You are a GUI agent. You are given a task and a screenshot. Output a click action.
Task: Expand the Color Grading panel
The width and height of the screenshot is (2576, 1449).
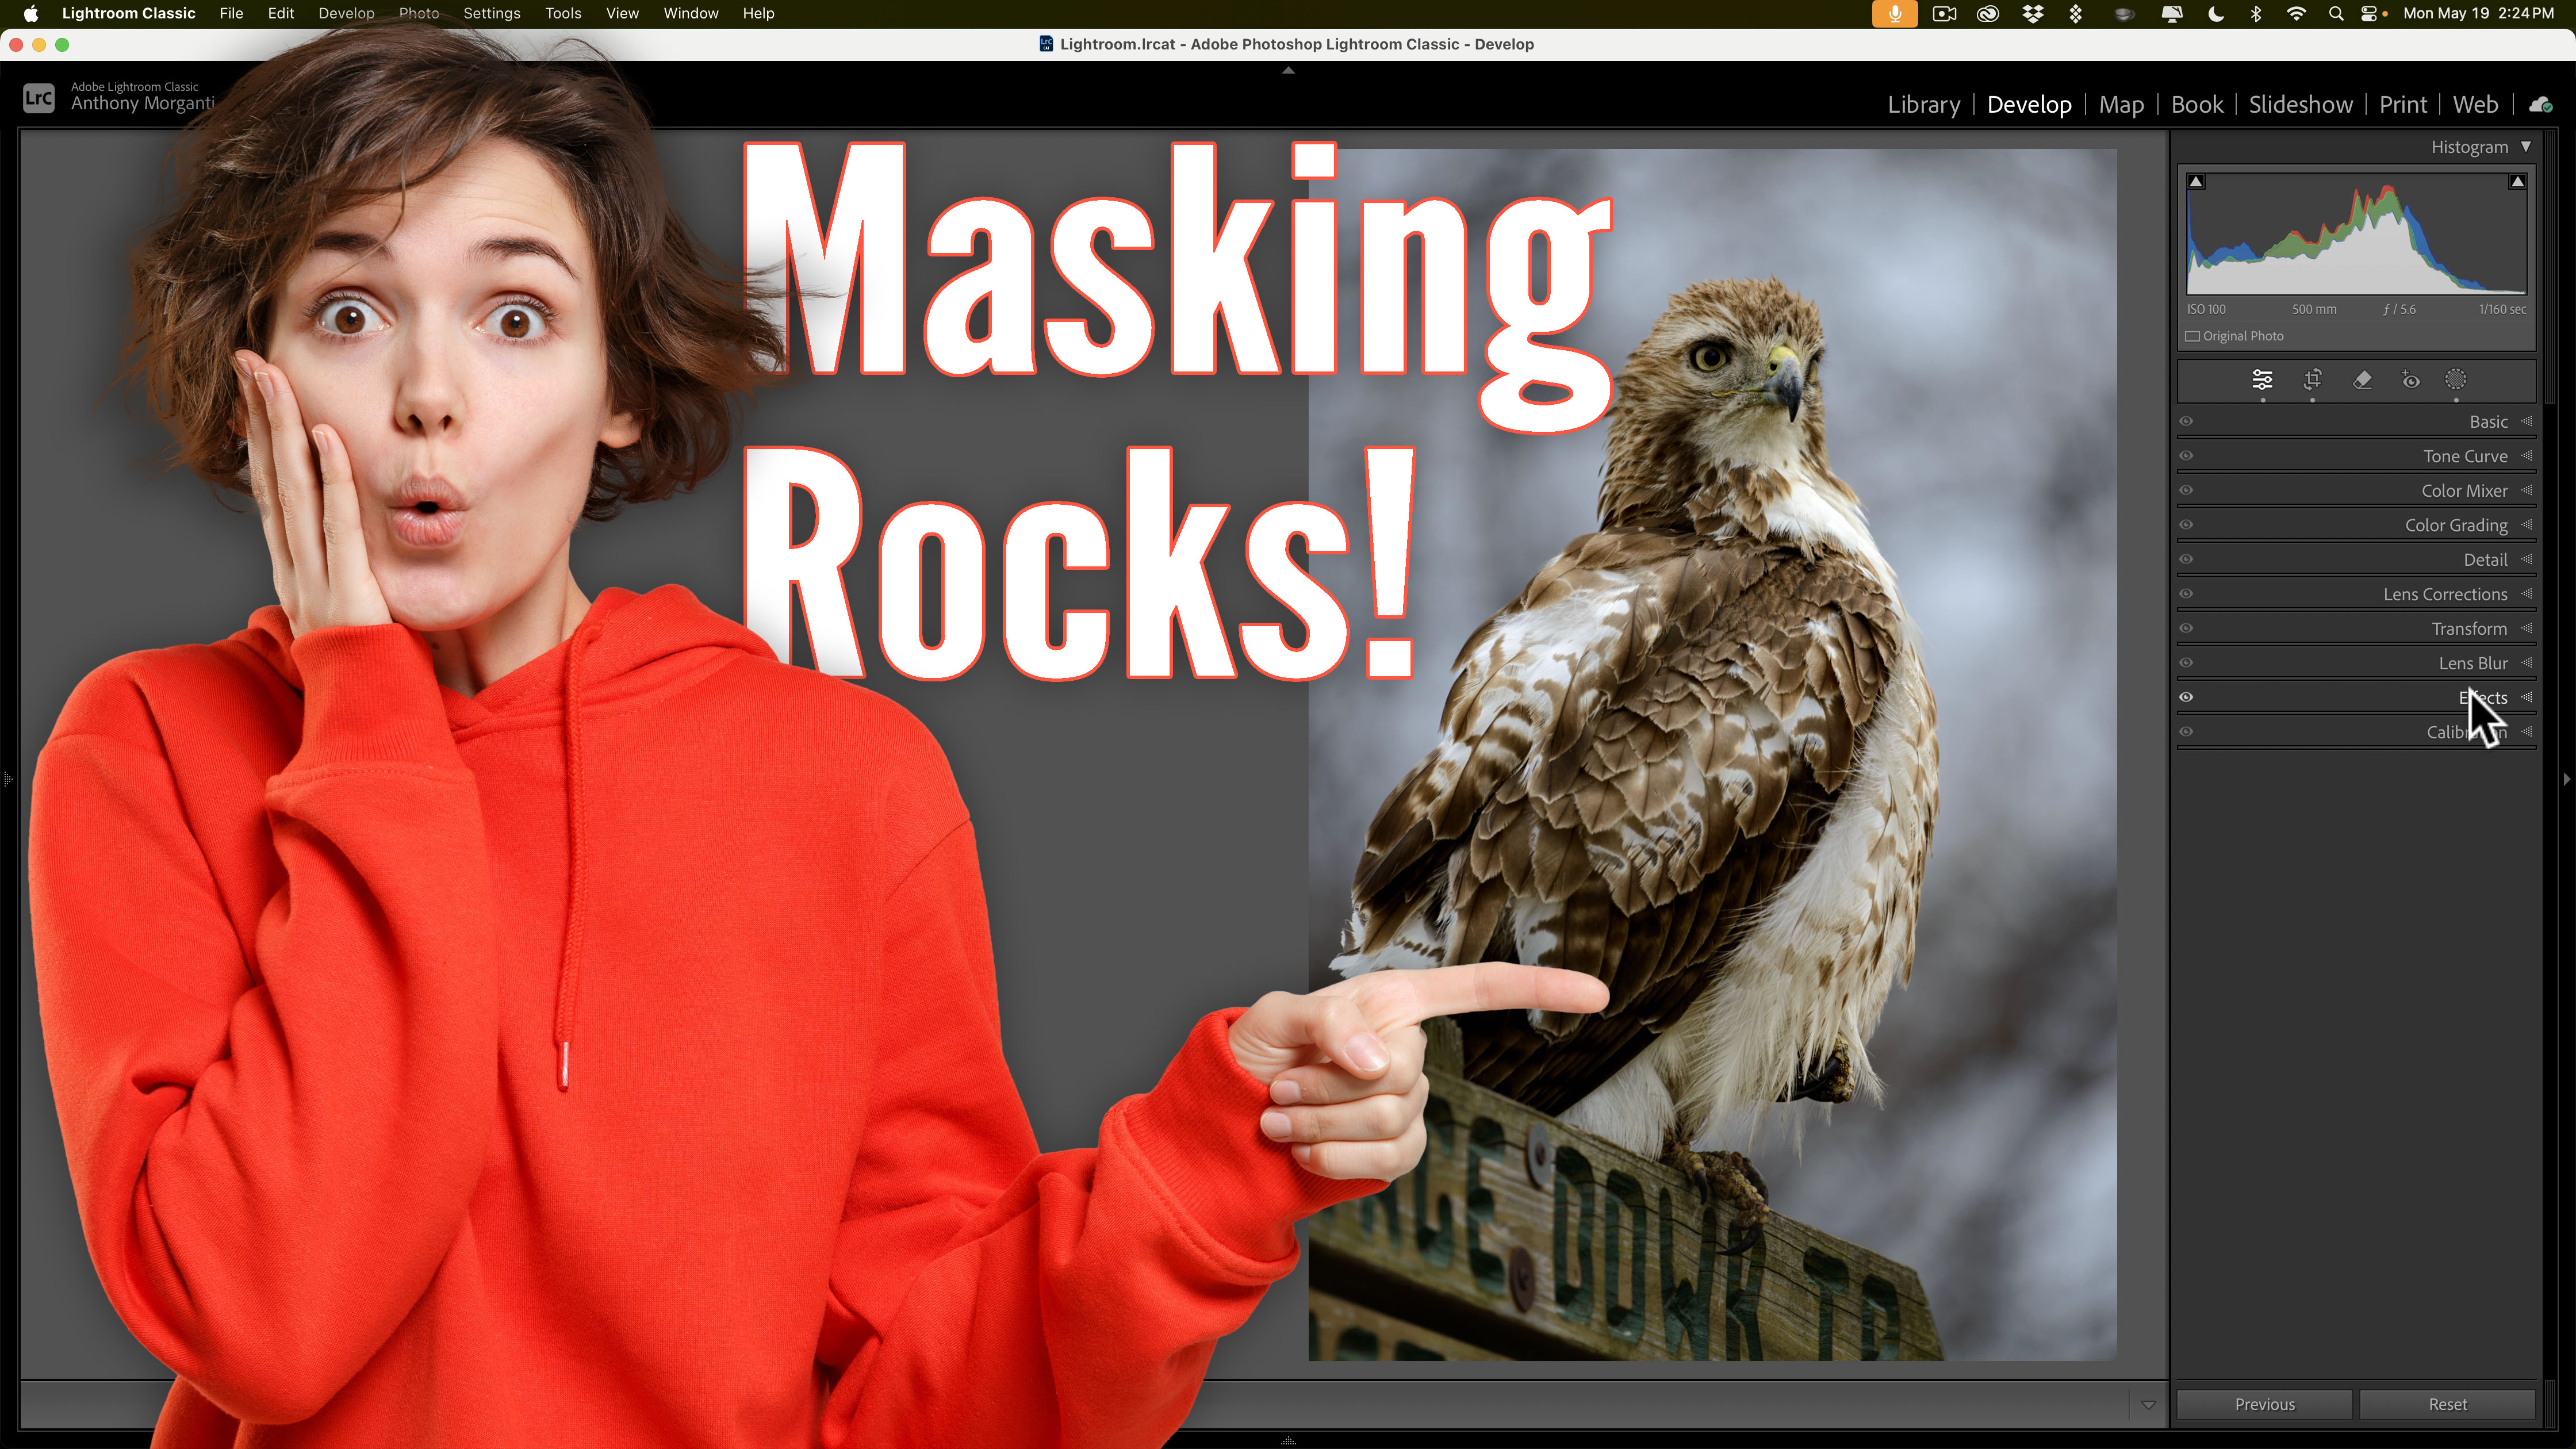click(2527, 525)
